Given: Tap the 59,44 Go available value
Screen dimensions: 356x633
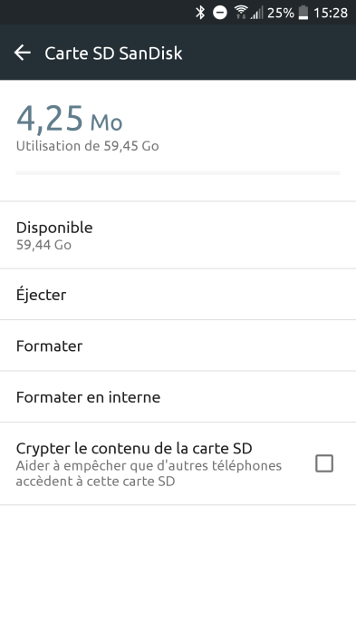Looking at the screenshot, I should click(43, 245).
